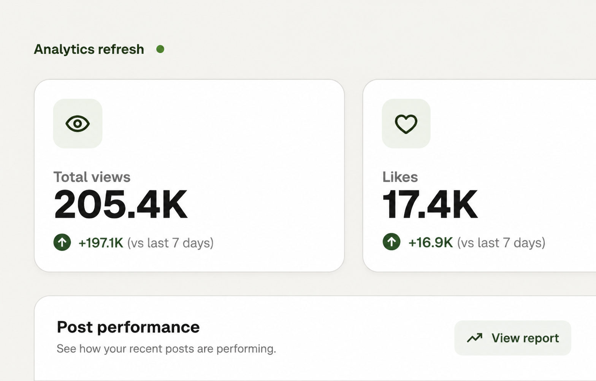596x381 pixels.
Task: Open the View report button
Action: [x=512, y=338]
